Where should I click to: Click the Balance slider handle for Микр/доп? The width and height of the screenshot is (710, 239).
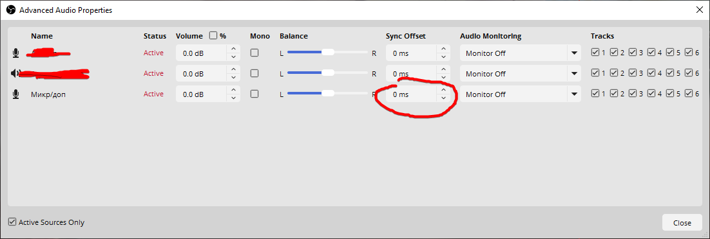(328, 94)
